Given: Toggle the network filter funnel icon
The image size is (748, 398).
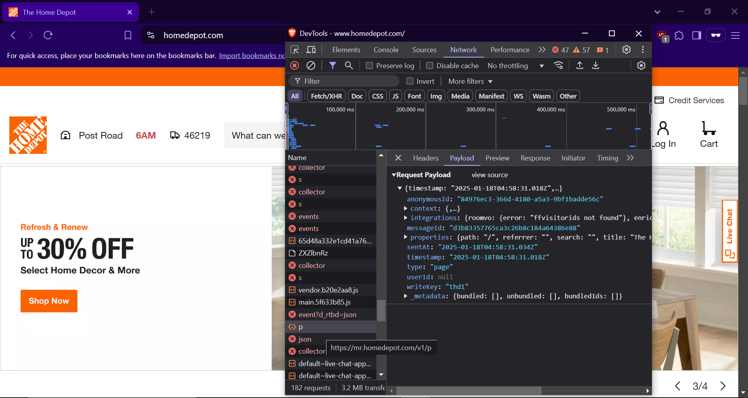Looking at the screenshot, I should tap(332, 65).
